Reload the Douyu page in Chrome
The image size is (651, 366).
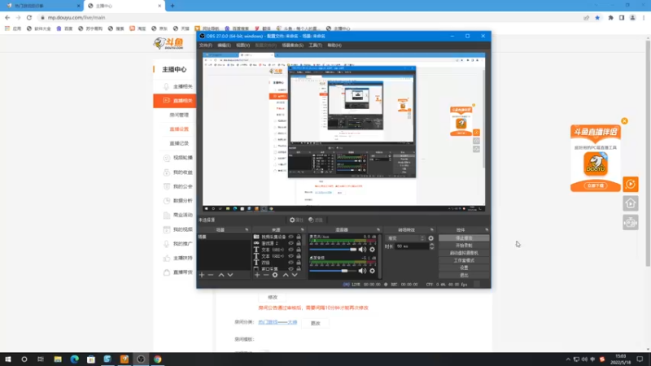[29, 17]
